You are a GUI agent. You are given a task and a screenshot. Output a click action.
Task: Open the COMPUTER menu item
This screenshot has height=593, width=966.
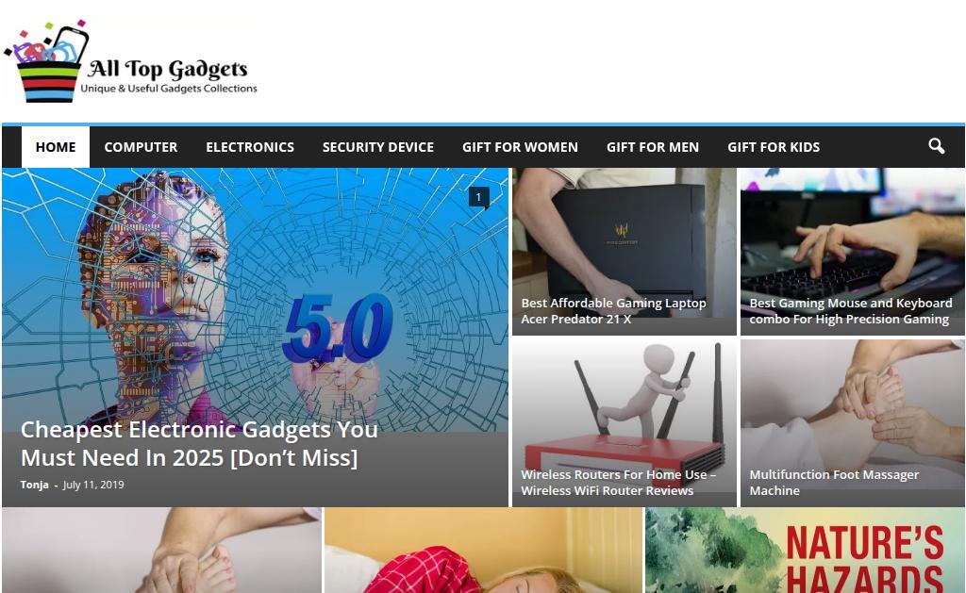pyautogui.click(x=141, y=147)
